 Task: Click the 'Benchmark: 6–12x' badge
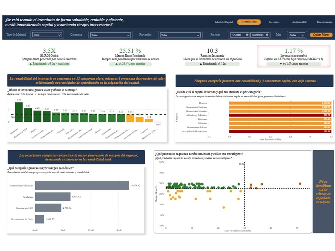coord(213,64)
